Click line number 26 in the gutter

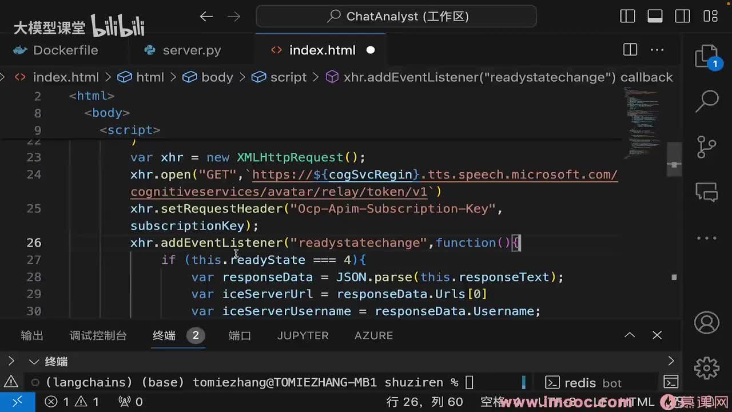point(34,243)
